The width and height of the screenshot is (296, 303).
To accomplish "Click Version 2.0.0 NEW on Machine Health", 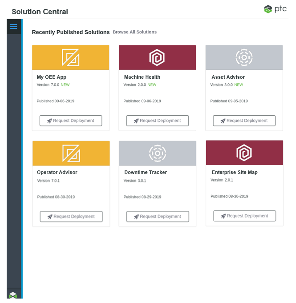I will coord(140,85).
